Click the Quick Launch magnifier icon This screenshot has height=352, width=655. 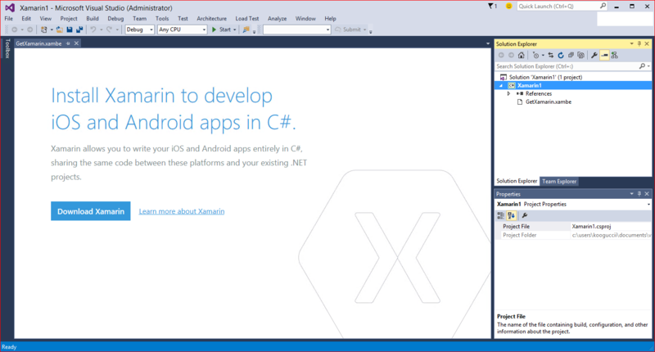603,6
